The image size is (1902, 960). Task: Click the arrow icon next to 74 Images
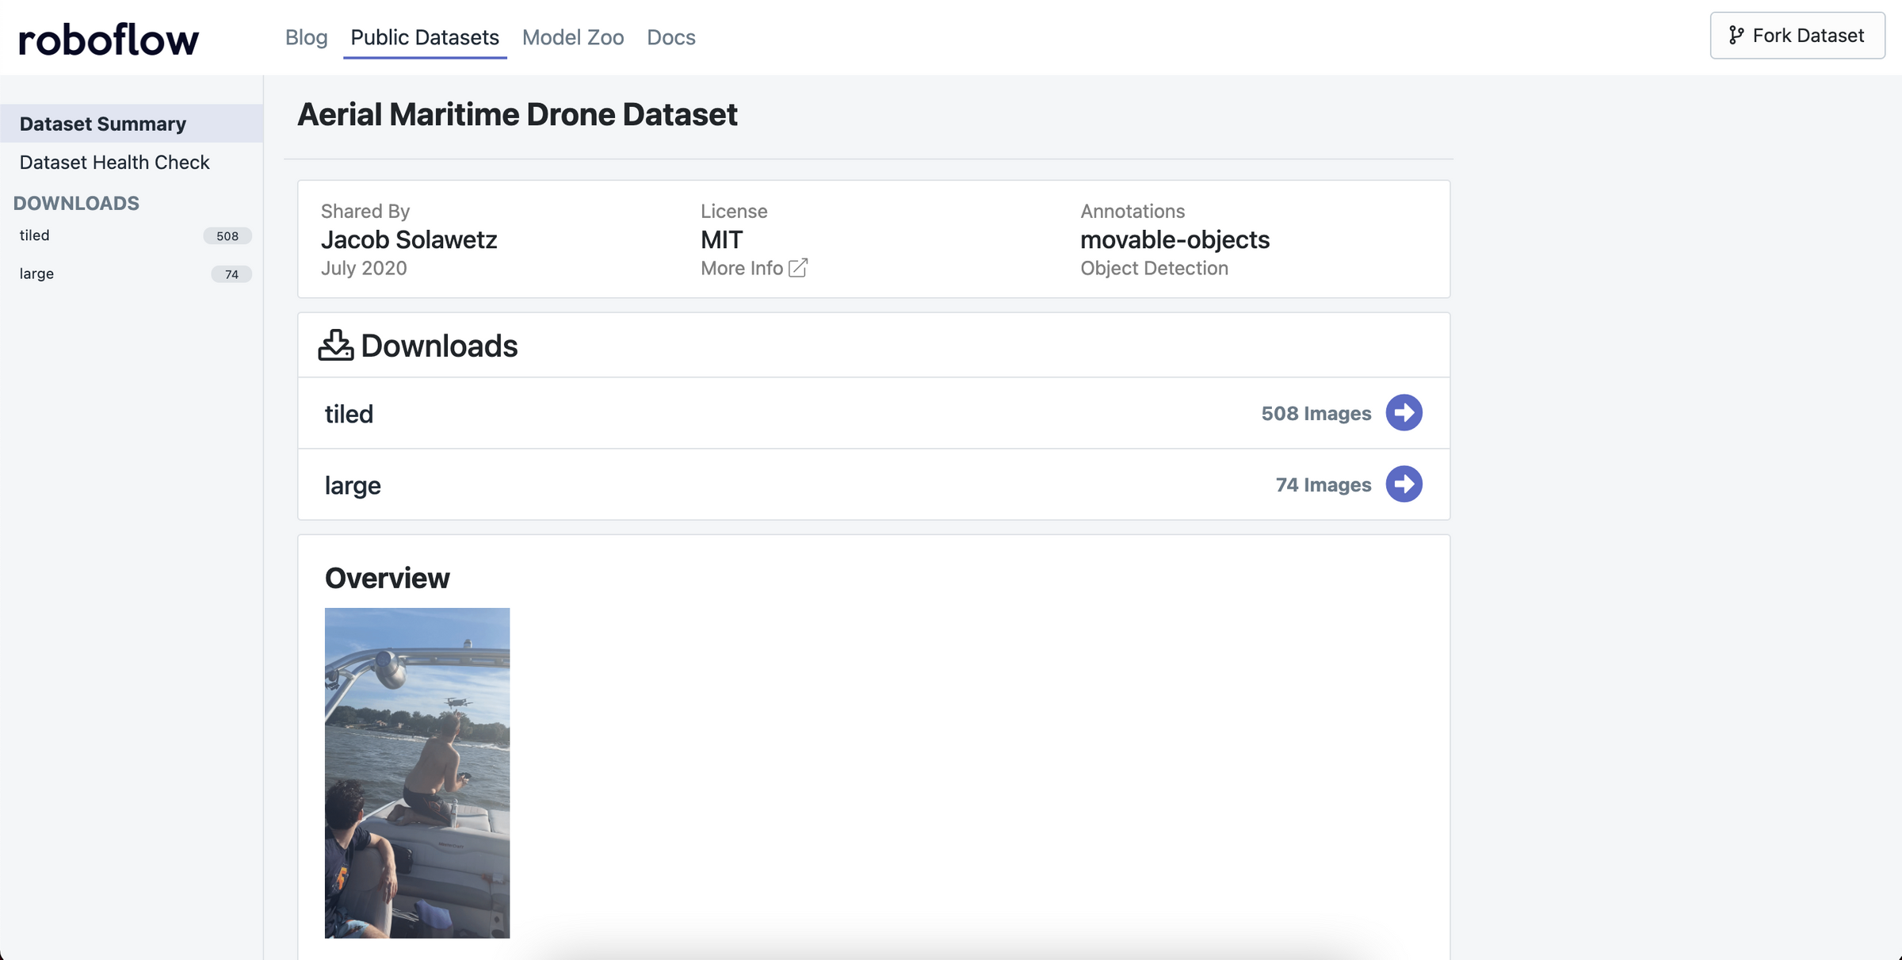pos(1404,484)
